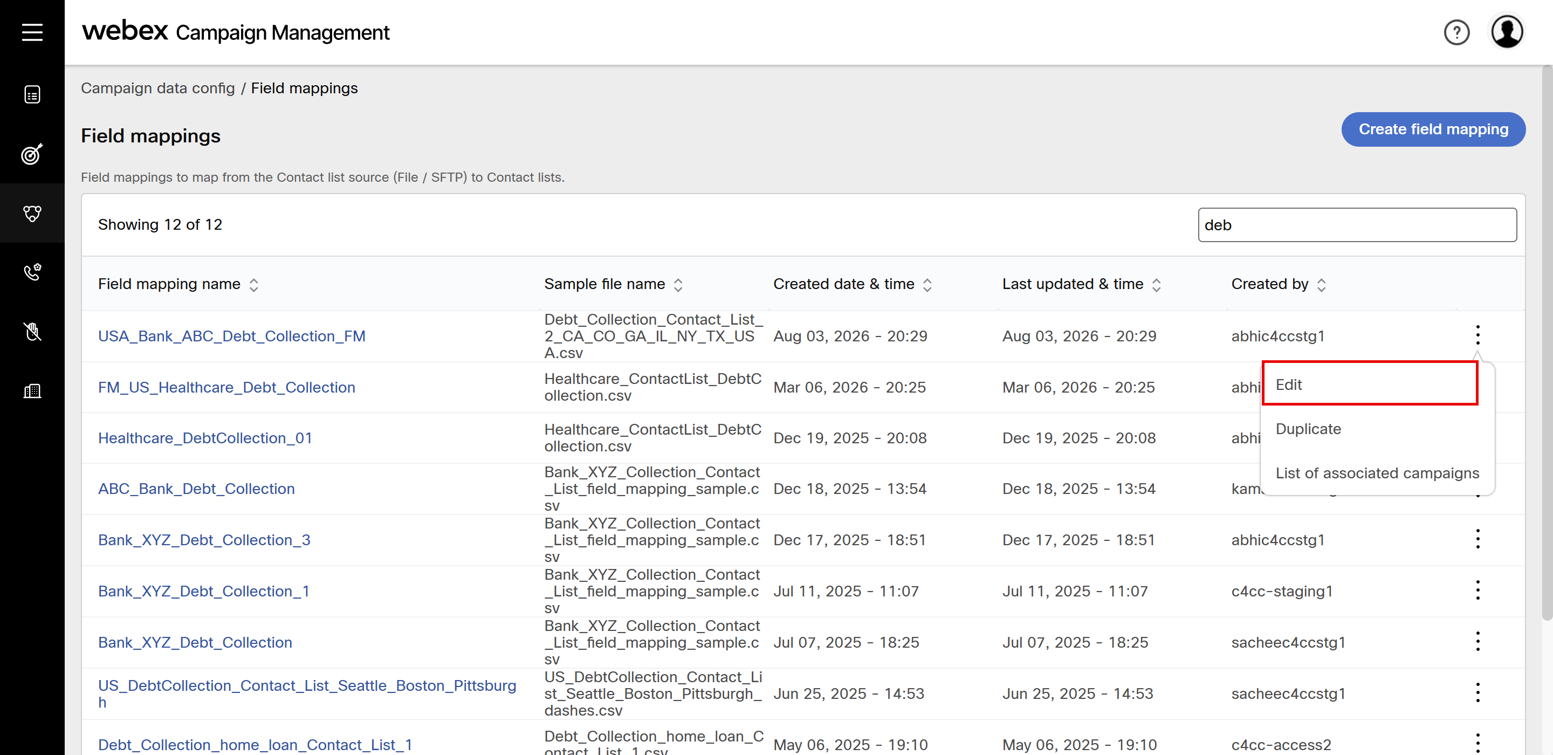Screen dimensions: 1553x755
Task: Click created by 'abhic4ccstg1' in USA_Bank row
Action: [1278, 336]
